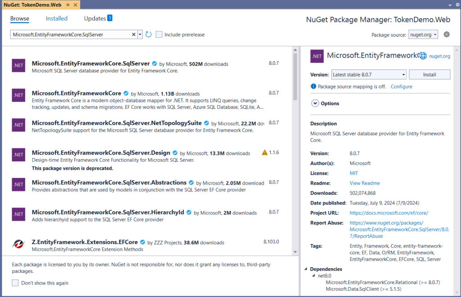Close the NuGet: TokenDemo.Web tab

pos(76,4)
